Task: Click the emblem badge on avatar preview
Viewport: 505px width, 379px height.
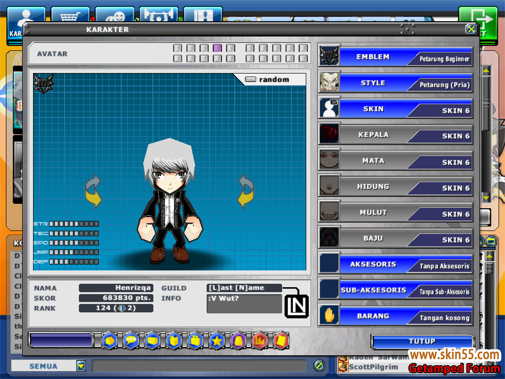Action: pyautogui.click(x=43, y=83)
